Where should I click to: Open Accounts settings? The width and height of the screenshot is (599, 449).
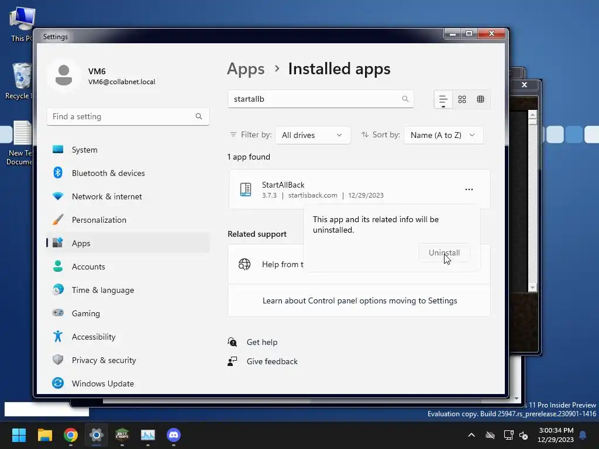(x=128, y=267)
